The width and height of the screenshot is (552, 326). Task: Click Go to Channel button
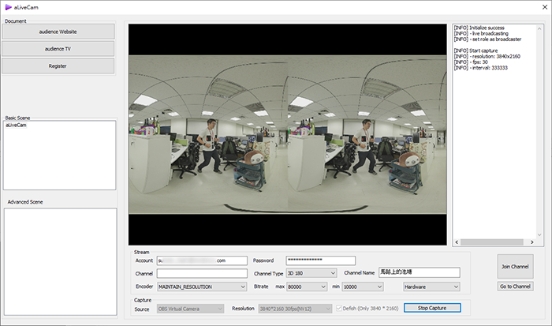[x=515, y=287]
